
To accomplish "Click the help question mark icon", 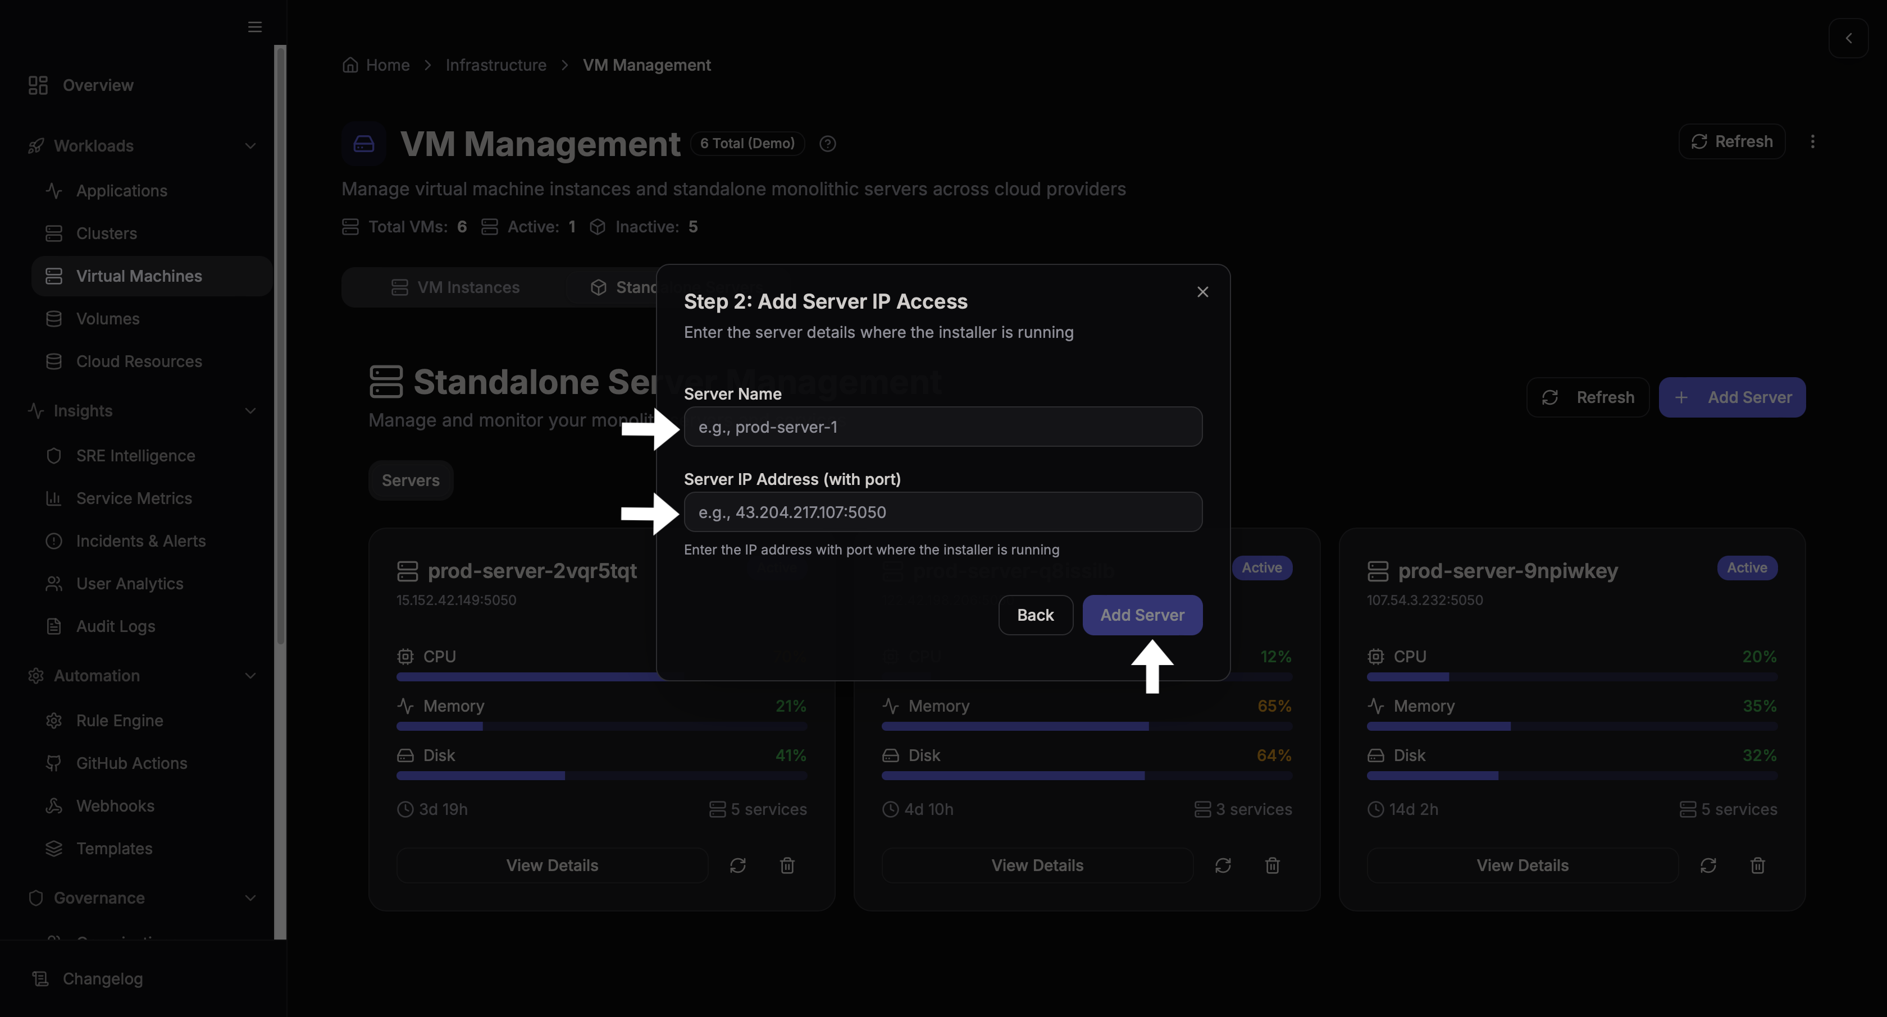I will [x=828, y=144].
